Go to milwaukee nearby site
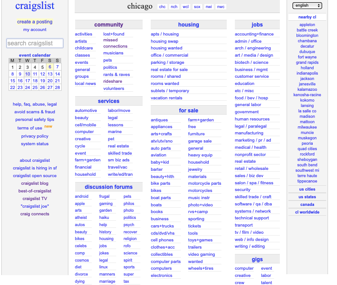The height and width of the screenshot is (285, 337). 307,127
